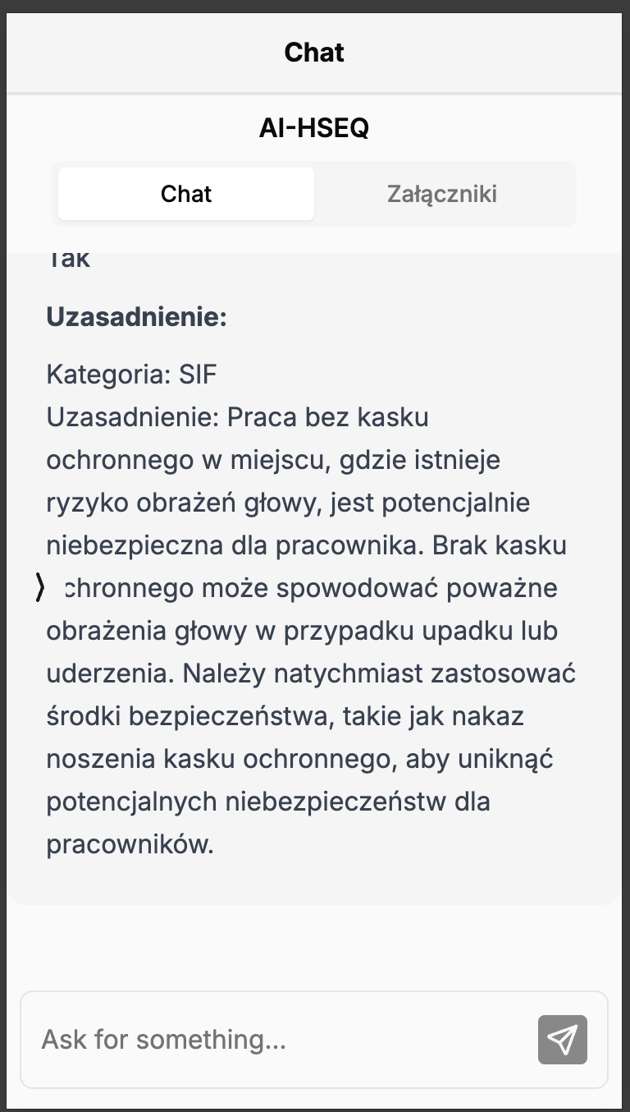Image resolution: width=630 pixels, height=1112 pixels.
Task: Click the top "Chat" header title
Action: [314, 53]
